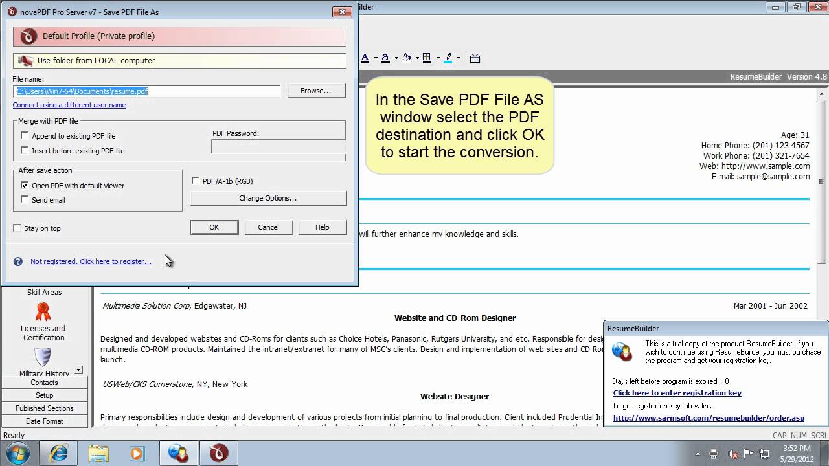Click the paint bucket fill icon

(x=406, y=58)
